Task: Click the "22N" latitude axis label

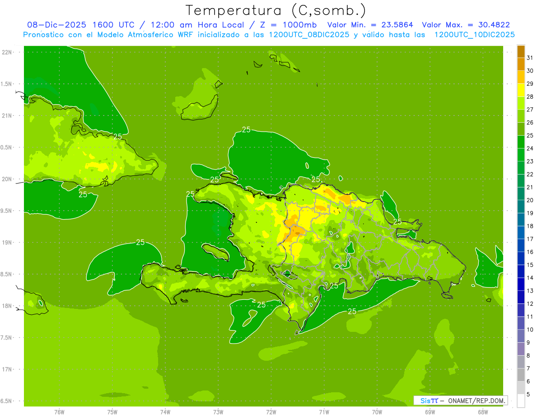Action: (7, 52)
